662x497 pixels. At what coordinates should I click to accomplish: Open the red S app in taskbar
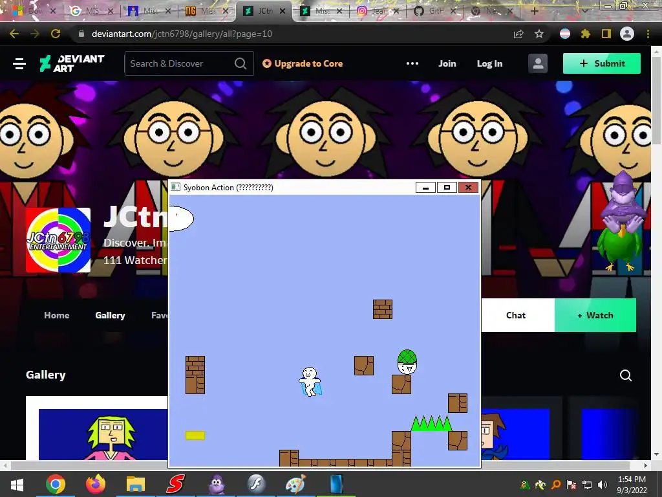coord(176,484)
